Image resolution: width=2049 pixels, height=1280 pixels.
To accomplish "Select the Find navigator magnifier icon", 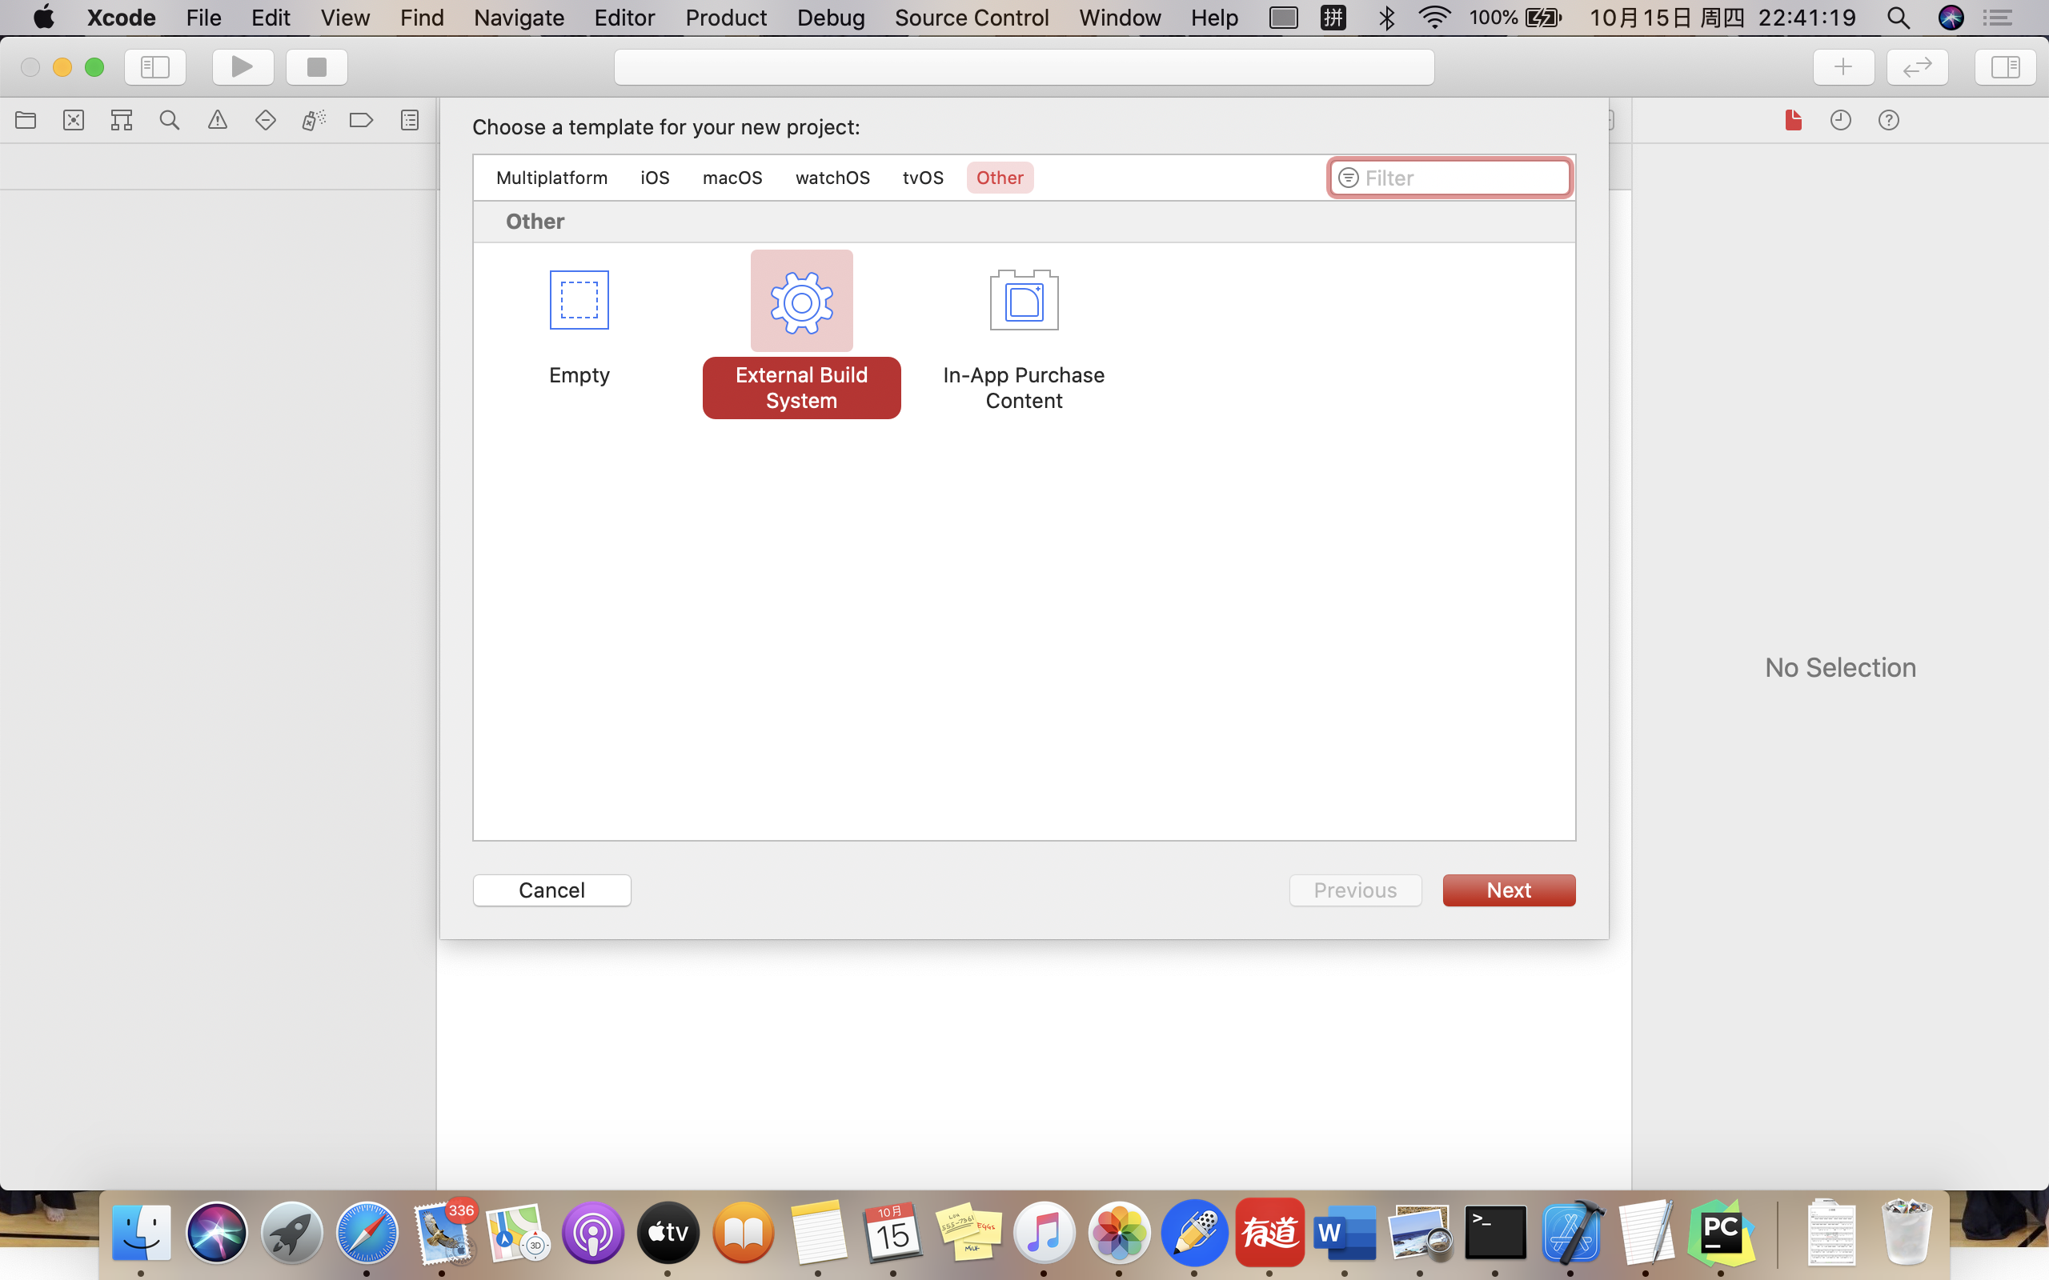I will click(x=170, y=119).
